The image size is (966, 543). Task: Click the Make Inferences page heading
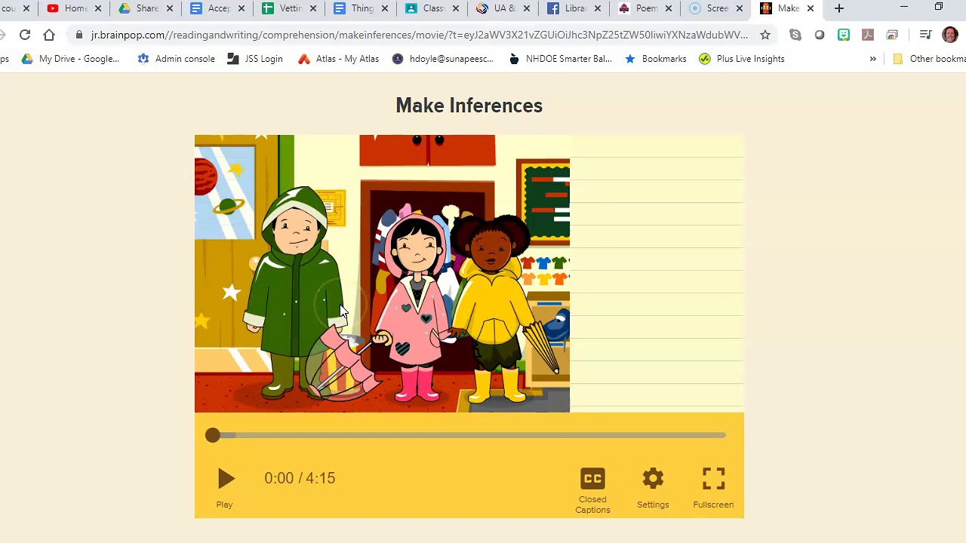point(469,106)
